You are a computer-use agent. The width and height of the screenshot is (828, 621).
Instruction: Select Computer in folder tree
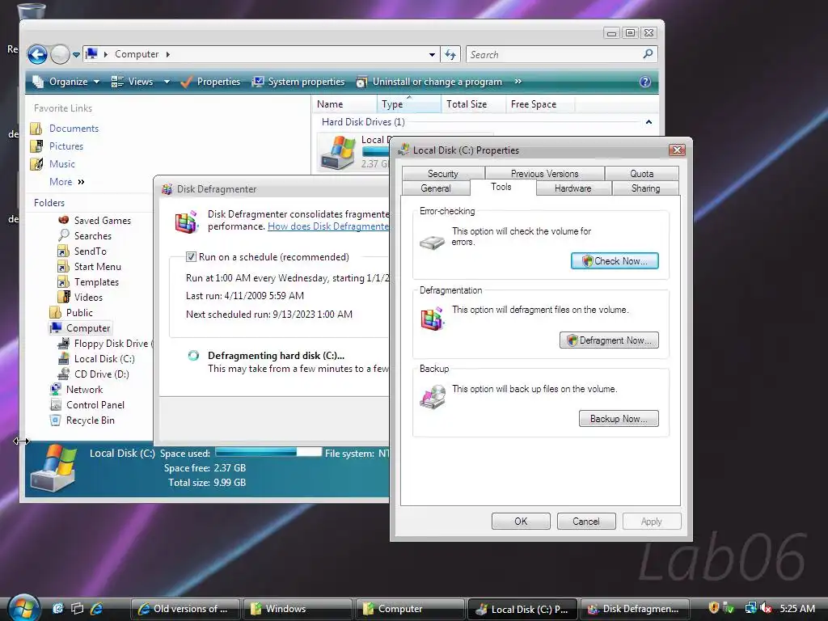click(88, 328)
